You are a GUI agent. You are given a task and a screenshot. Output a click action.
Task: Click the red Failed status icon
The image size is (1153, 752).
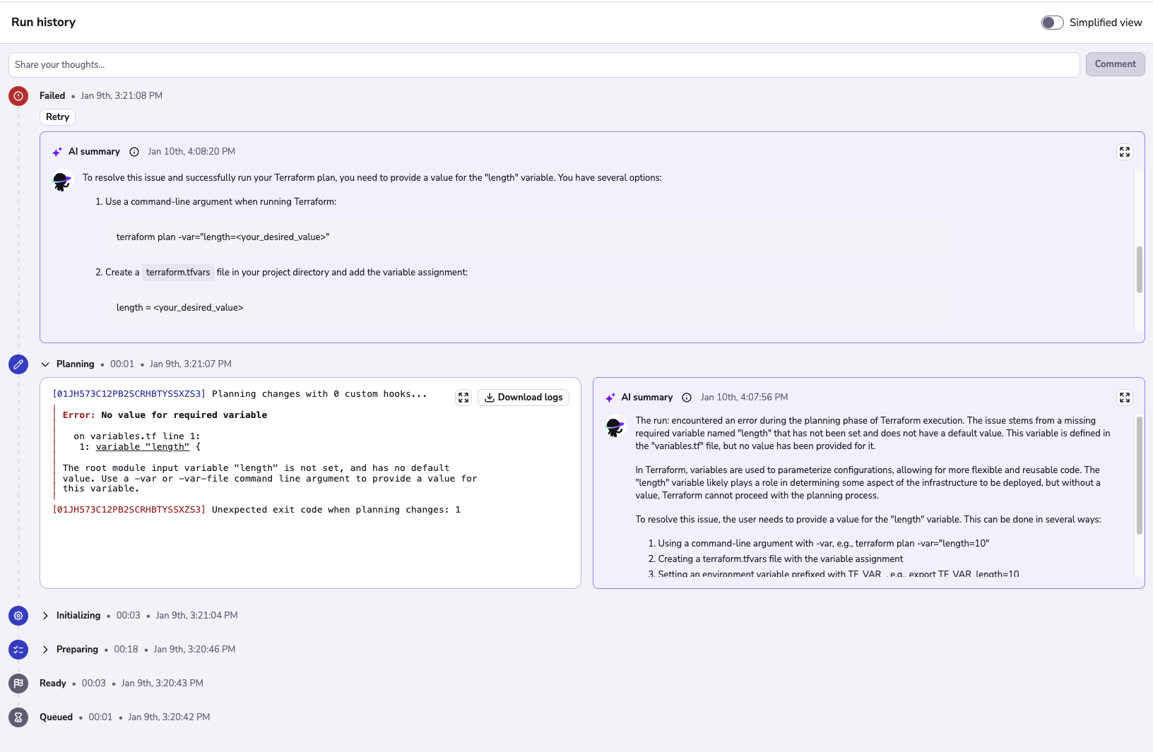(x=18, y=96)
